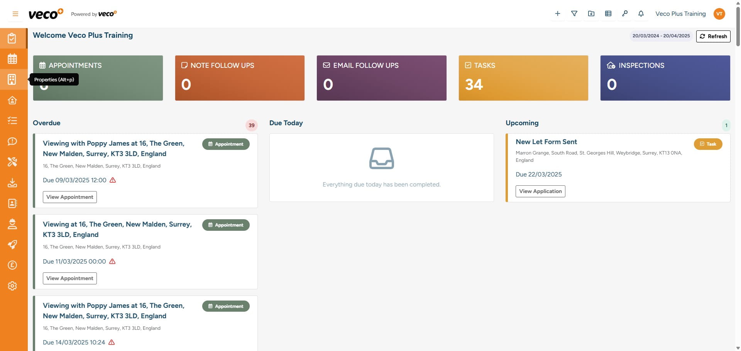The width and height of the screenshot is (741, 351).
Task: Click the key icon in top bar
Action: [x=624, y=14]
